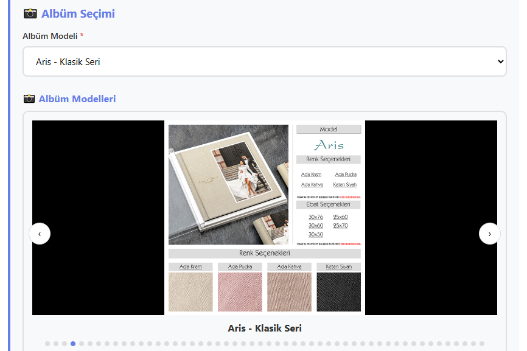527x351 pixels.
Task: Open the Albüm Modeli dropdown
Action: point(264,62)
